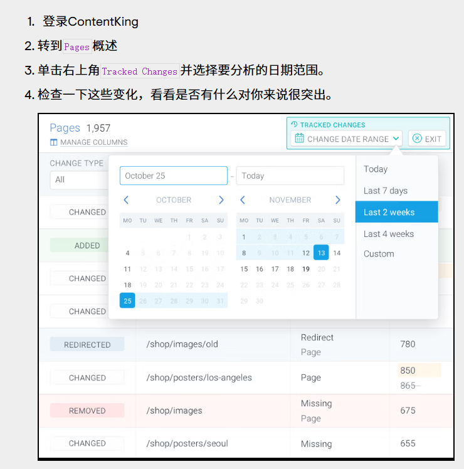Pick the 'Custom' date range option
This screenshot has height=469, width=464.
coord(379,254)
